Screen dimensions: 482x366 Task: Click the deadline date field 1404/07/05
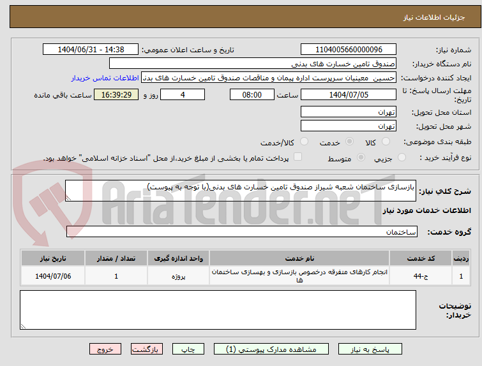click(x=349, y=94)
